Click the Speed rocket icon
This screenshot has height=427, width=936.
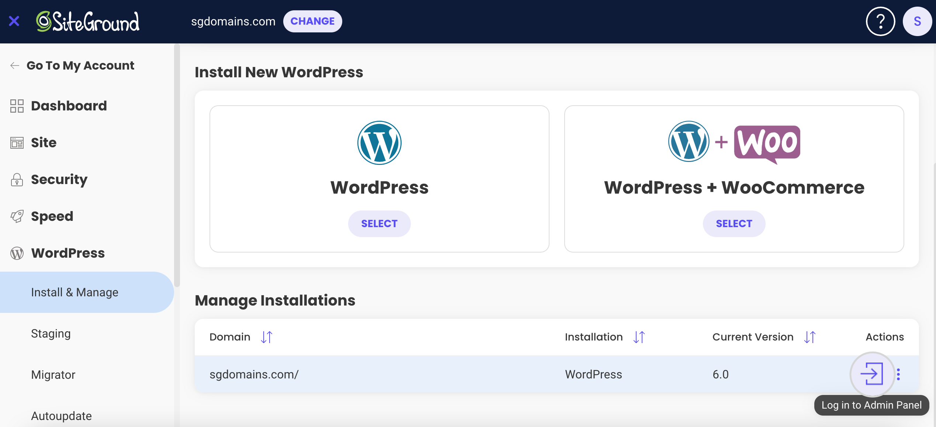17,216
